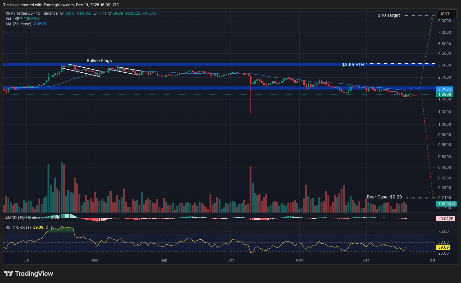Click the second empty-value symbol beside RSI

(x=52, y=227)
